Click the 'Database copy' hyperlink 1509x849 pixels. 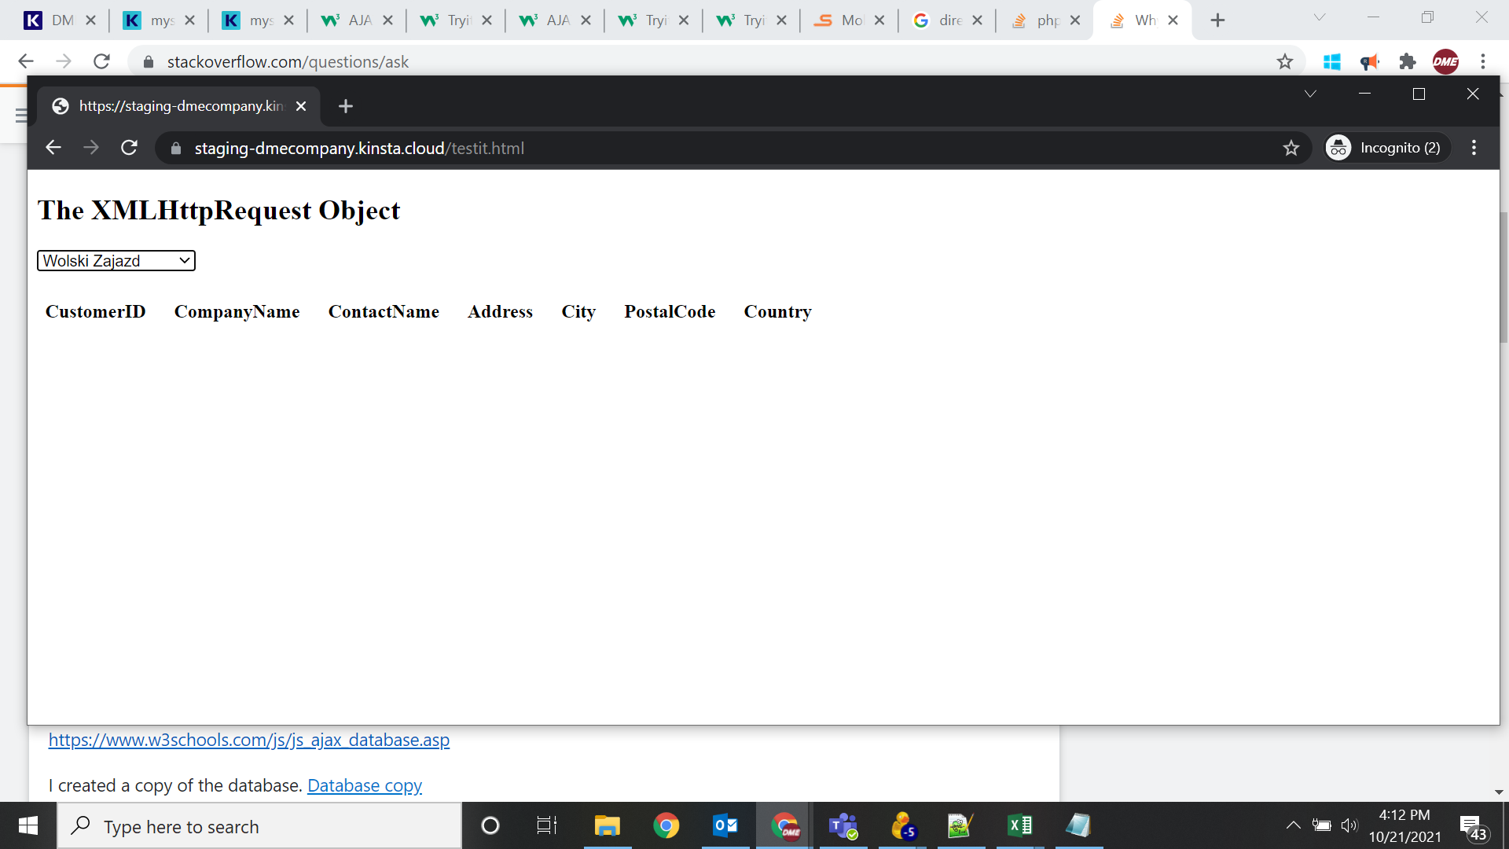click(x=364, y=786)
